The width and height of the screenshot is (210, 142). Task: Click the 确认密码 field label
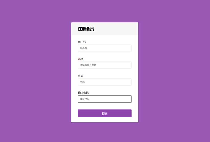83,93
